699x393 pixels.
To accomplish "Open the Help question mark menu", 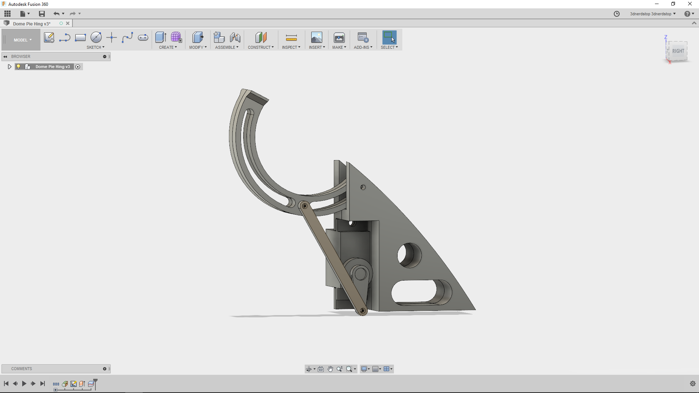I will coord(689,14).
